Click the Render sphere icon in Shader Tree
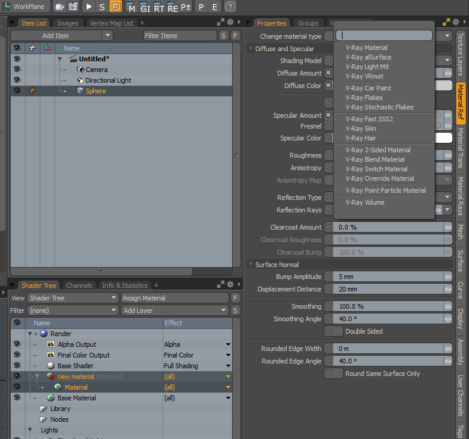Screen dimensions: 469x439 point(44,334)
